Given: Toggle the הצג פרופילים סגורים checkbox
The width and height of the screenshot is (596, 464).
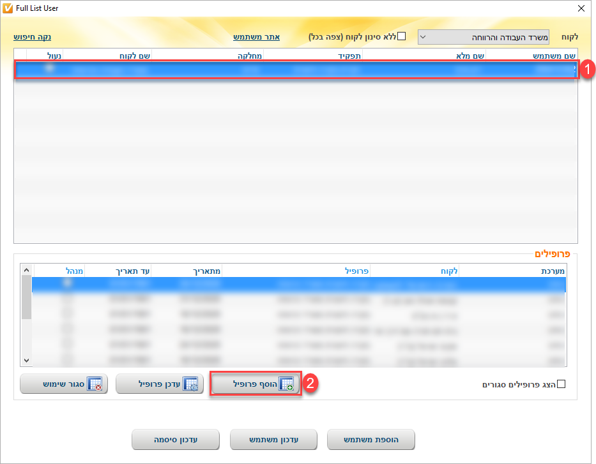Looking at the screenshot, I should click(562, 384).
